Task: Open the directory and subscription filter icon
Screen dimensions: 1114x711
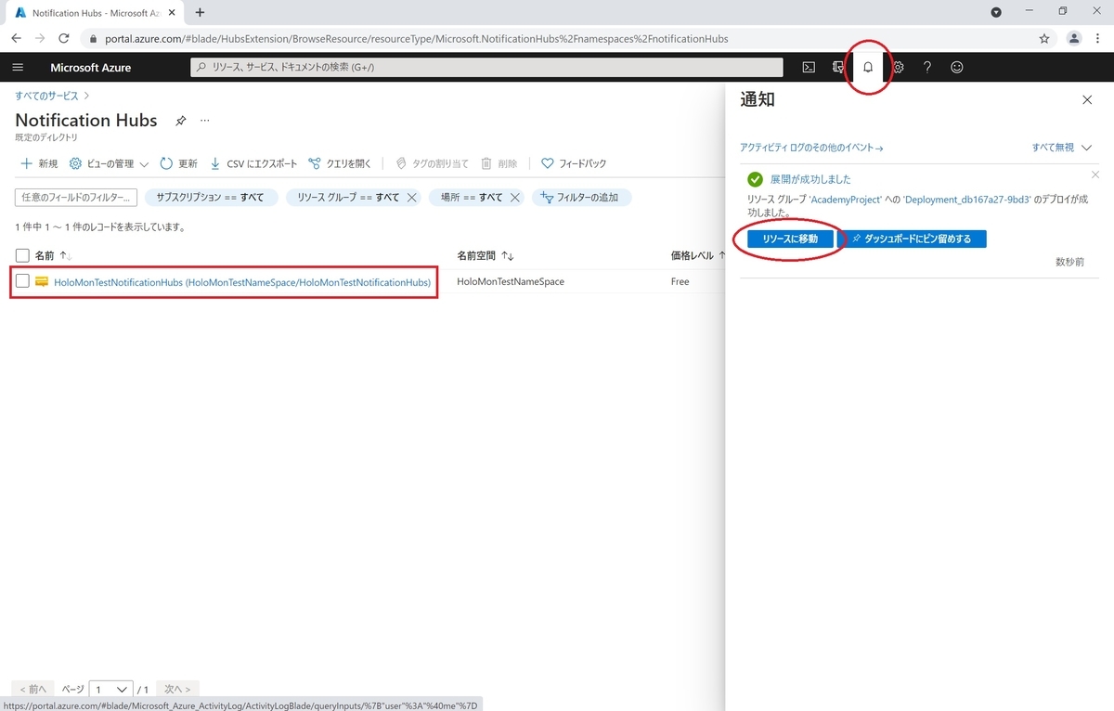Action: [x=838, y=67]
